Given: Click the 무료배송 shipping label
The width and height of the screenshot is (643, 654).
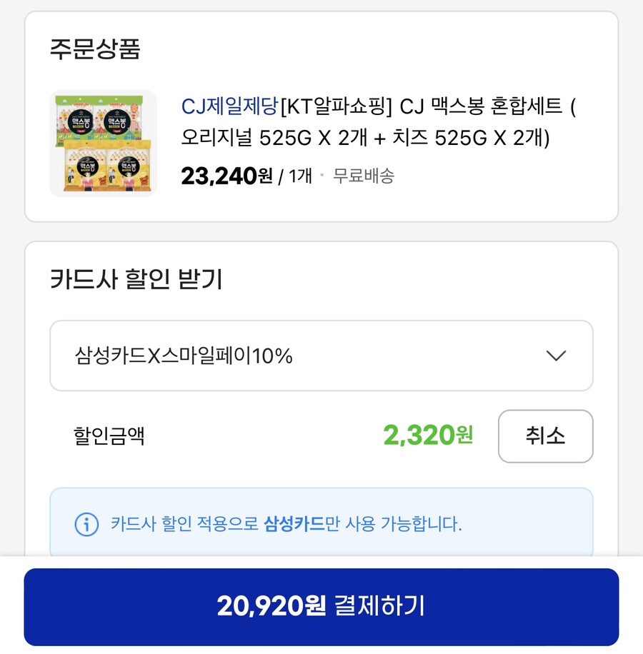Looking at the screenshot, I should click(367, 175).
